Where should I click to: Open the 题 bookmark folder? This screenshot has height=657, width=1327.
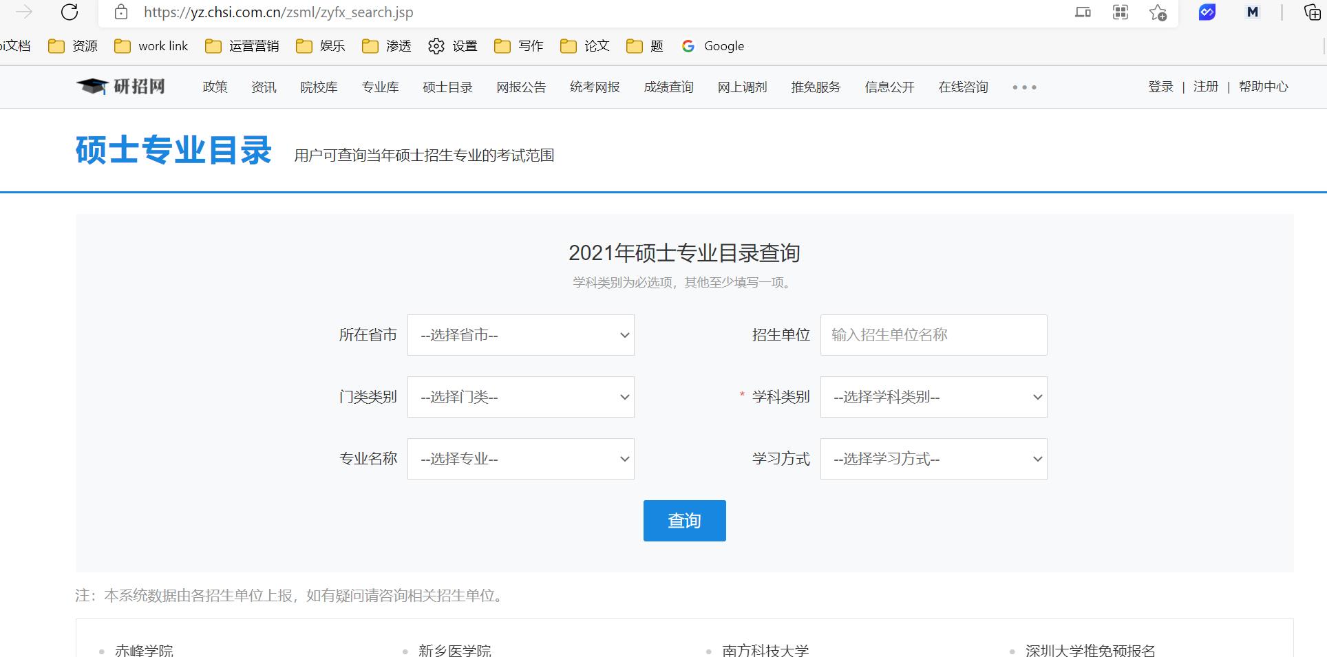pyautogui.click(x=645, y=46)
